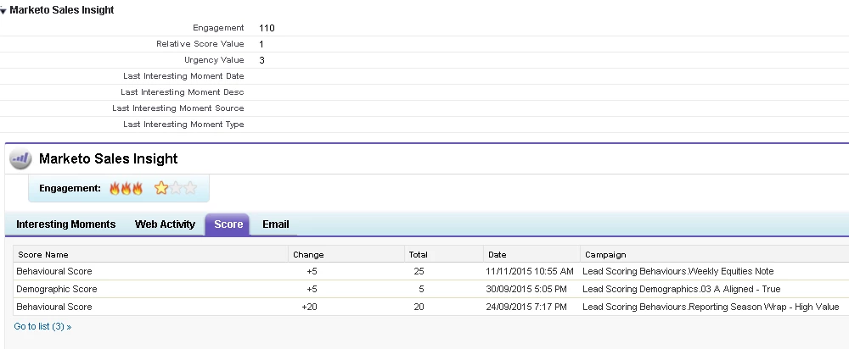Click the Marketo Sales Insight logo icon
The height and width of the screenshot is (349, 849).
coord(20,159)
